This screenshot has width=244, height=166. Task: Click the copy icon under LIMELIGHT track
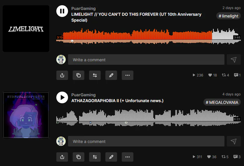click(x=79, y=75)
